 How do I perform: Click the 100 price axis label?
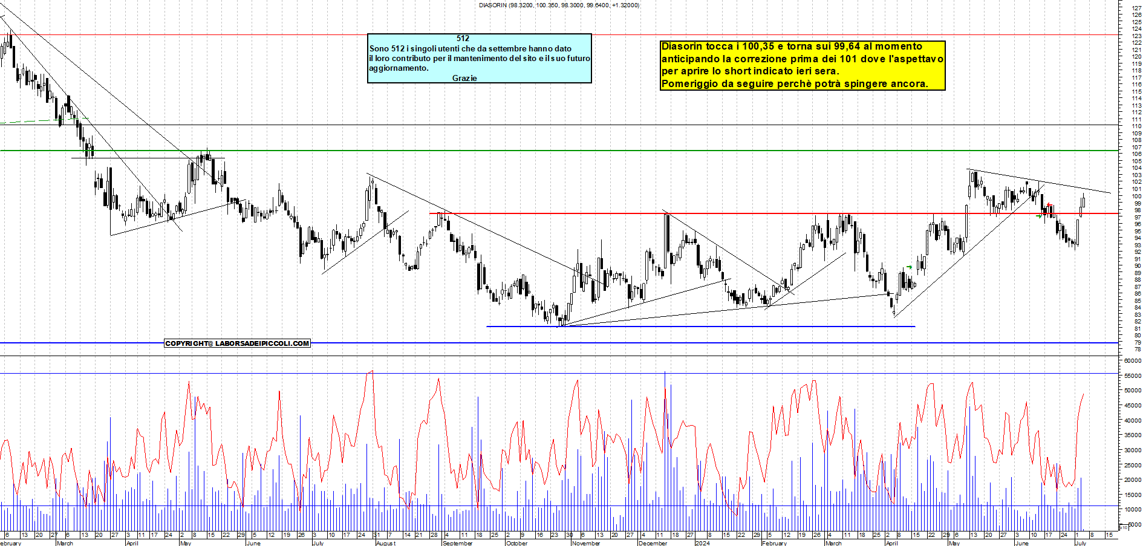click(x=1137, y=197)
